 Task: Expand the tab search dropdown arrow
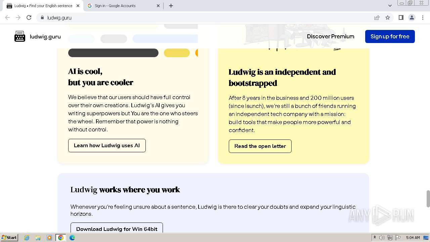[x=390, y=6]
